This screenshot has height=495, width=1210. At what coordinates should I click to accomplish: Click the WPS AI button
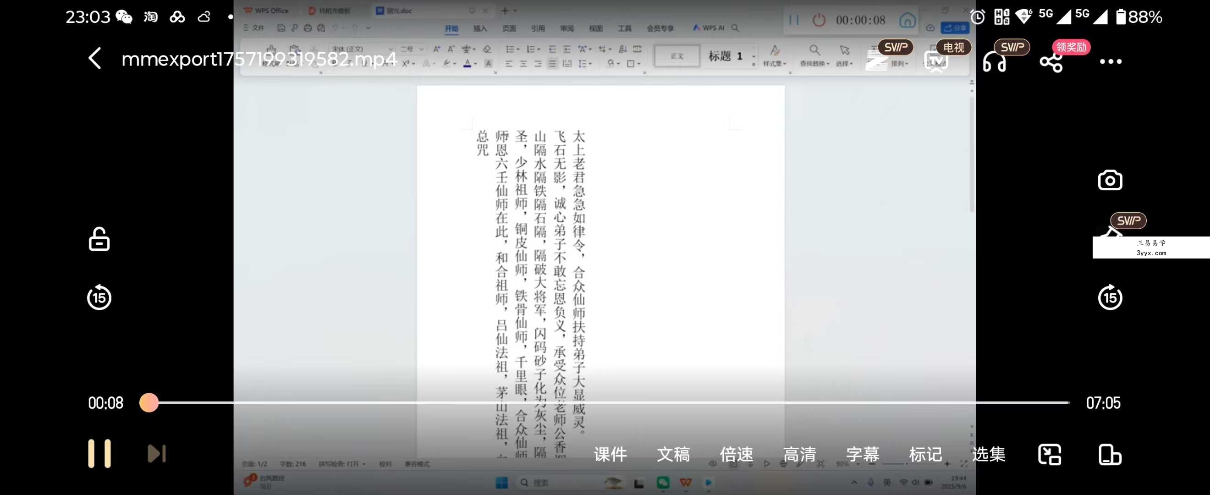point(709,28)
